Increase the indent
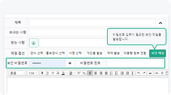This screenshot has width=171, height=95. click(127, 73)
